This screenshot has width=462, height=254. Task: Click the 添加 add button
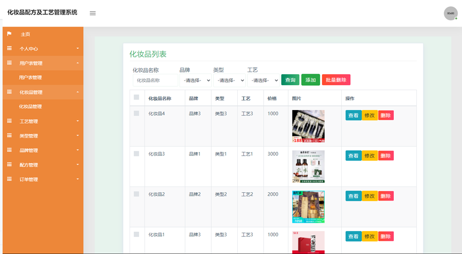[x=311, y=80]
